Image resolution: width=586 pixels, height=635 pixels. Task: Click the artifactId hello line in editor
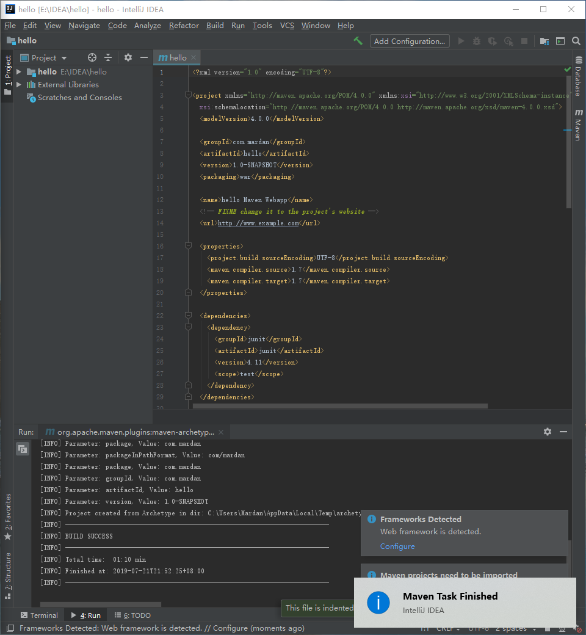coord(255,153)
